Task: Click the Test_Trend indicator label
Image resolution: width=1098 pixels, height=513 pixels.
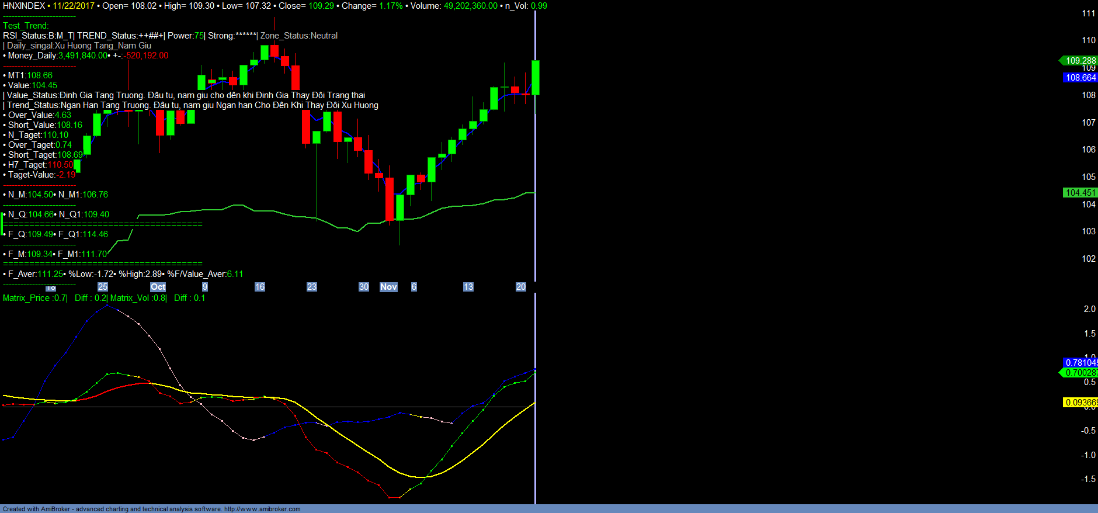Action: coord(26,26)
